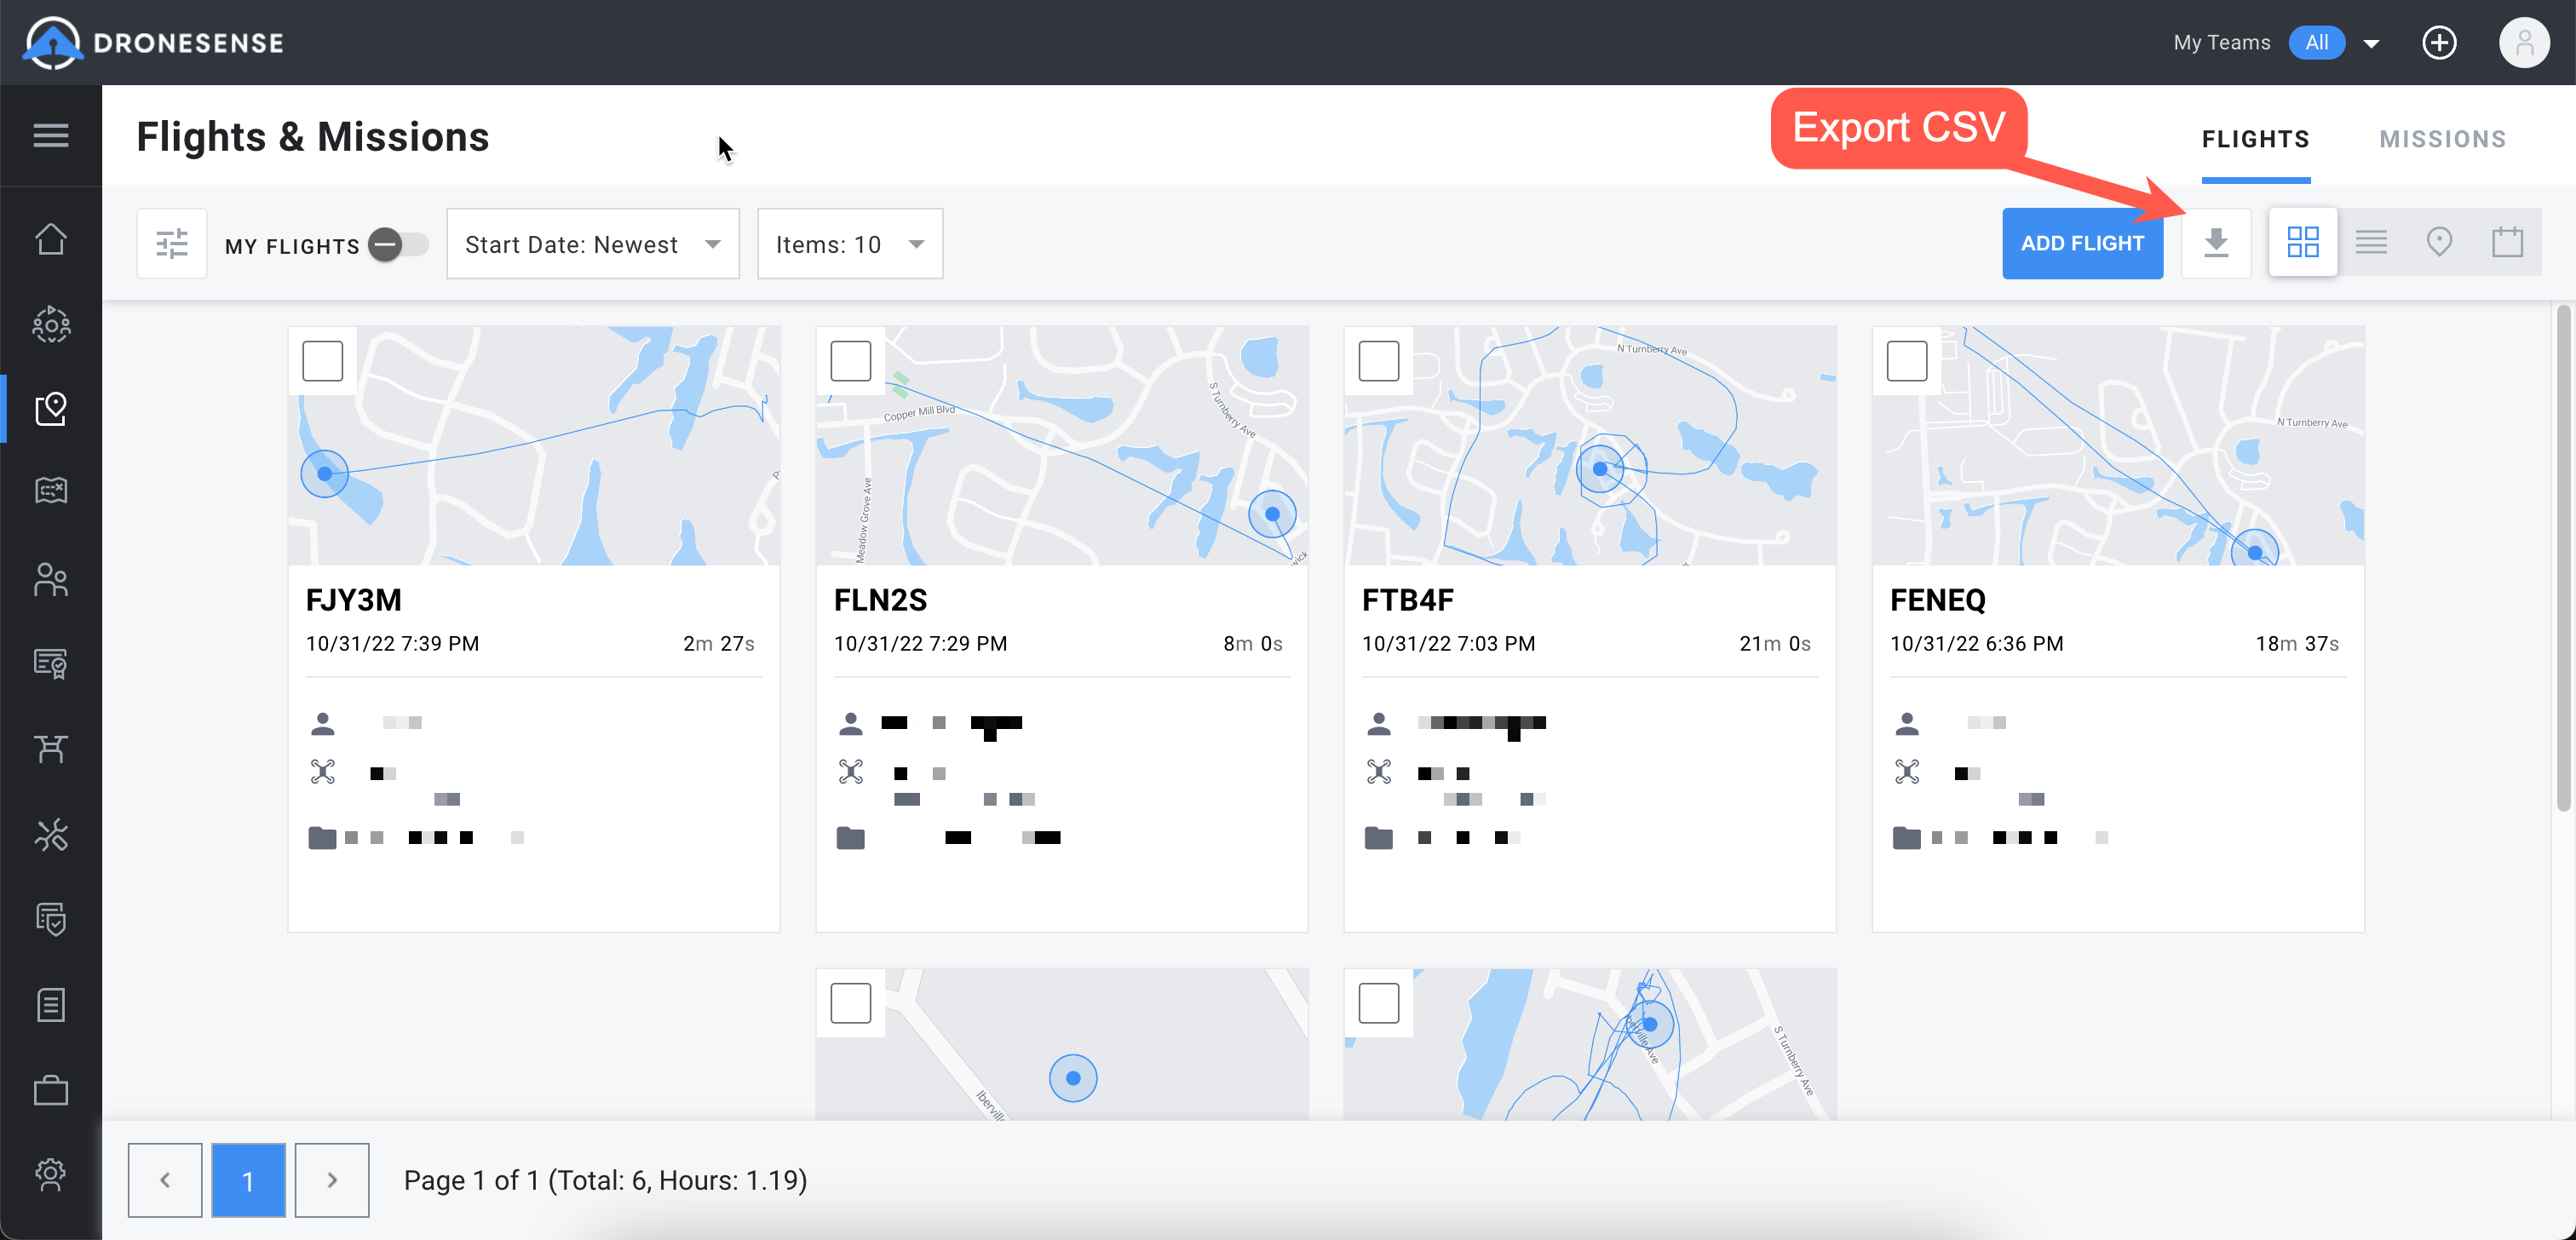Click the '10/31/22 7:39 PM' date text

[x=393, y=644]
